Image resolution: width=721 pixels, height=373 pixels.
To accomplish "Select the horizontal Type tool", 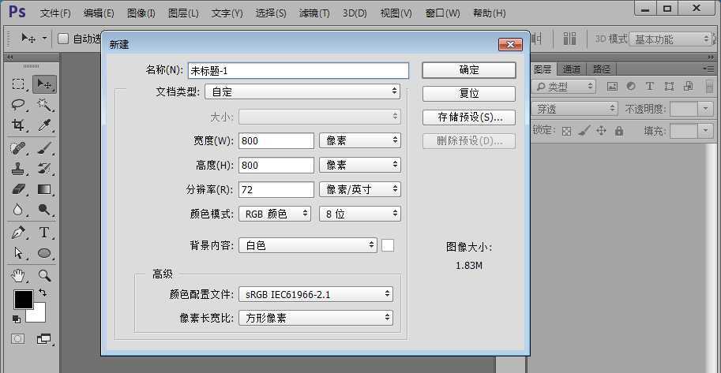I will pyautogui.click(x=45, y=233).
